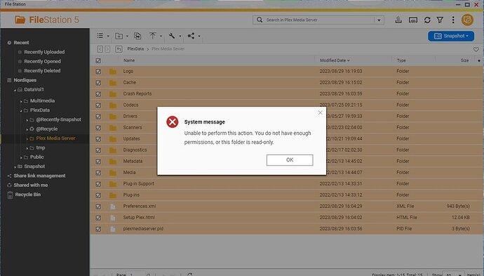484x276 pixels.
Task: Open the search options dropdown
Action: click(379, 20)
